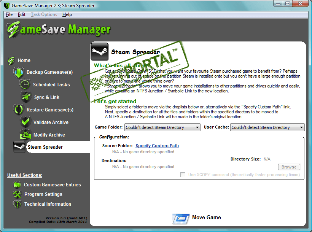Enable the Use XCOPY command checkbox
The image size is (312, 232).
coord(183,175)
